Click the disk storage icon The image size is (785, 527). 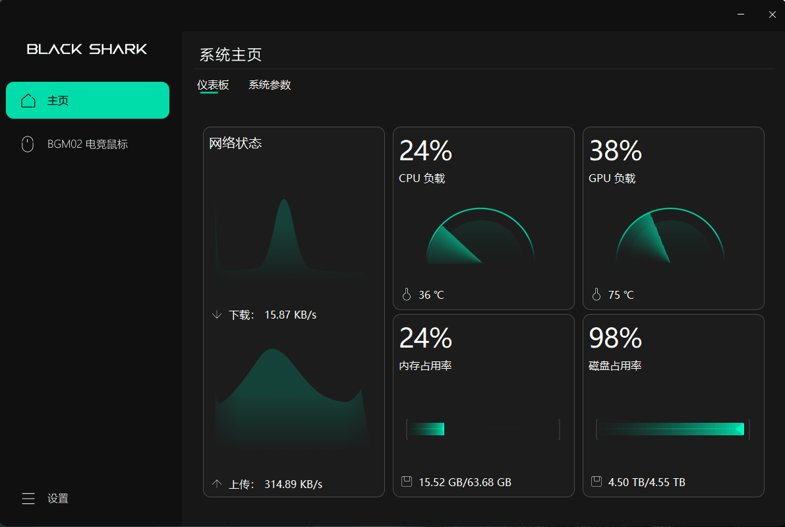[x=596, y=482]
